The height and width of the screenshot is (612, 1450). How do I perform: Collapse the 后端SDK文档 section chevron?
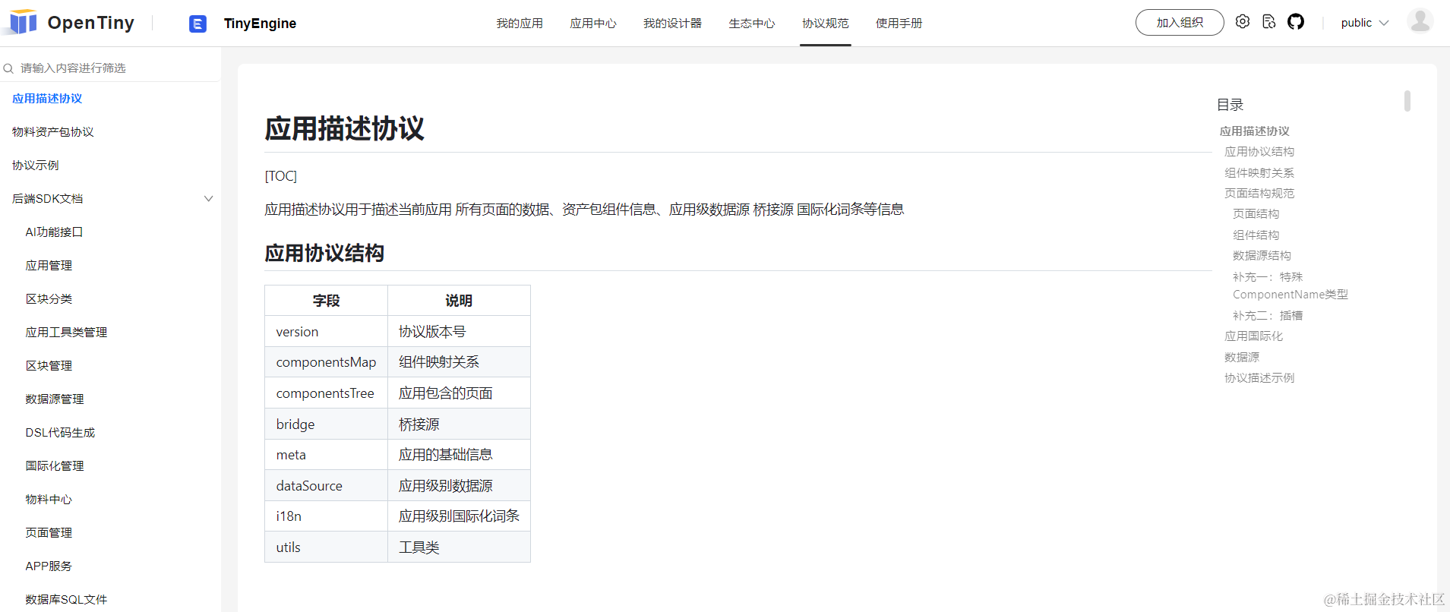[x=208, y=198]
